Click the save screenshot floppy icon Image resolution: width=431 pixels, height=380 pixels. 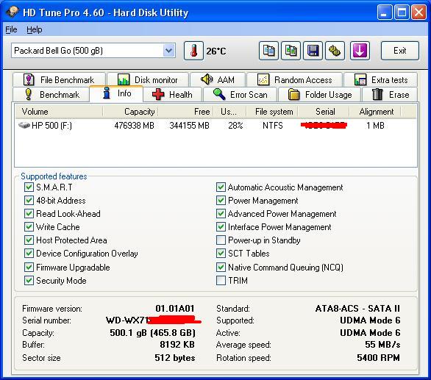point(313,51)
